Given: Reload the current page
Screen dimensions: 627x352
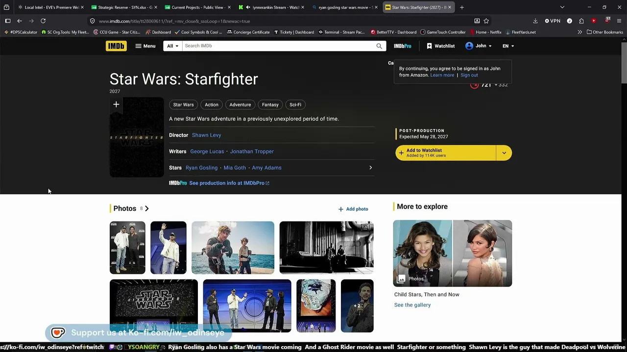Looking at the screenshot, I should pyautogui.click(x=43, y=21).
